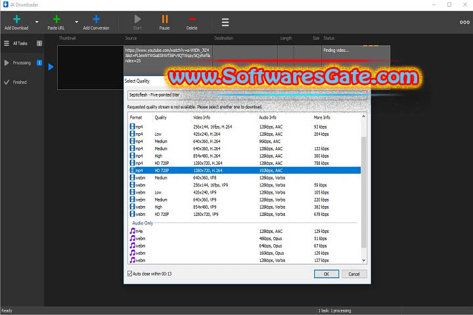Select audio webm 48kbps Opus row
This screenshot has width=473, height=315.
tap(244, 238)
